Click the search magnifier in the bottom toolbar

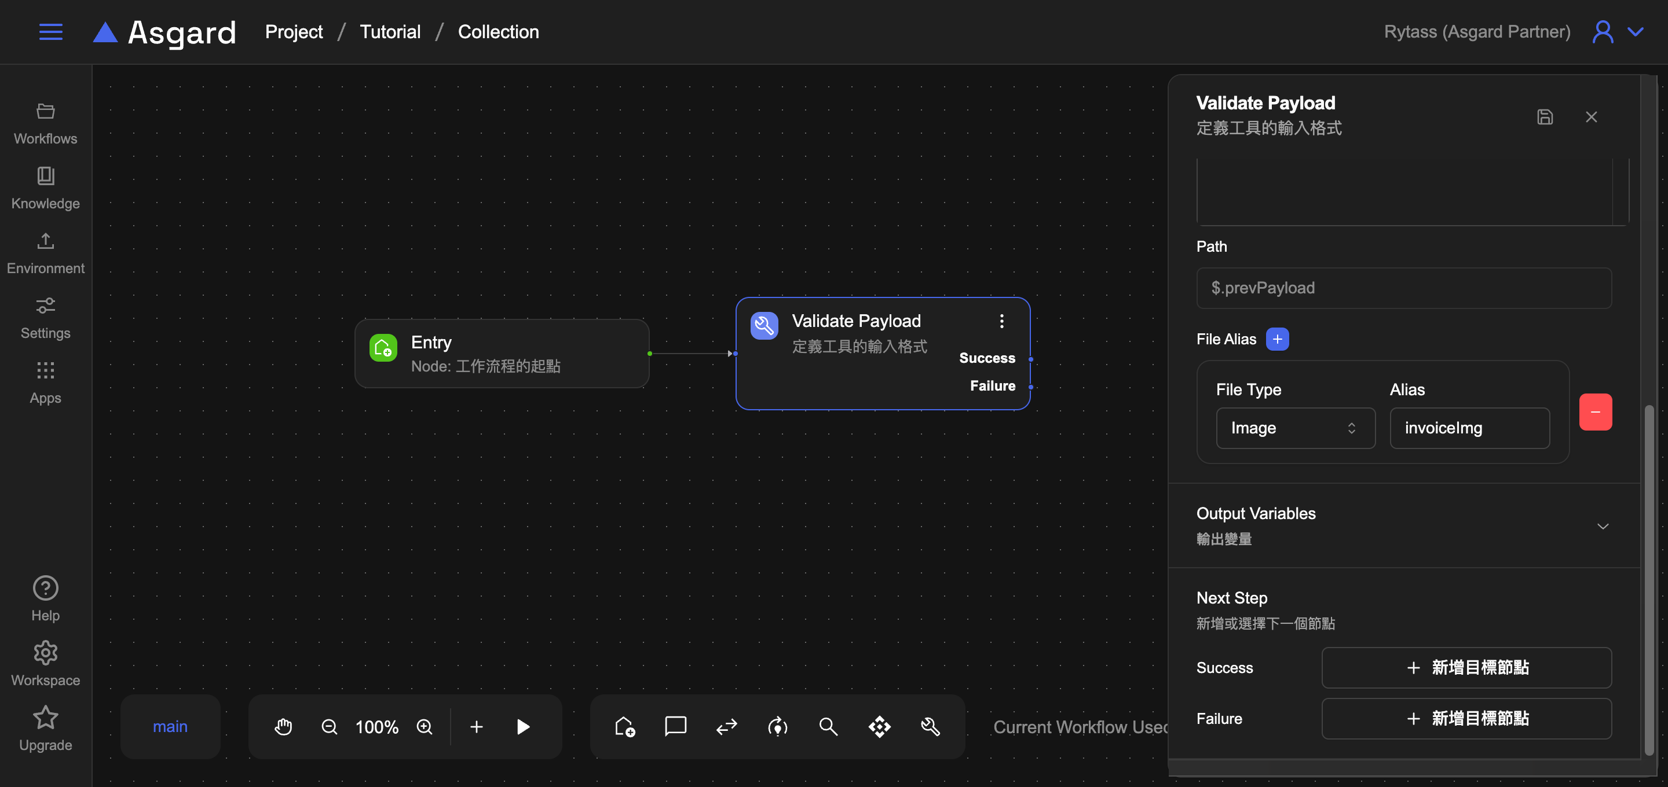click(x=828, y=726)
